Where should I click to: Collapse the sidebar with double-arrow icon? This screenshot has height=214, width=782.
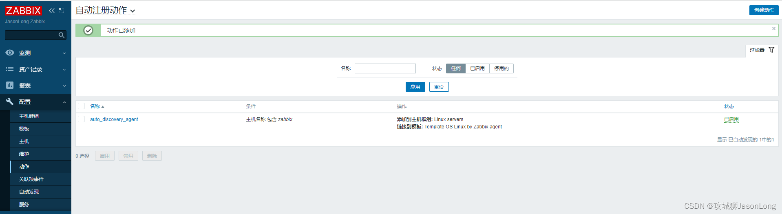(x=52, y=11)
